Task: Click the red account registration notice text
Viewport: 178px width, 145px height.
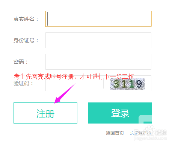Action: click(x=74, y=76)
